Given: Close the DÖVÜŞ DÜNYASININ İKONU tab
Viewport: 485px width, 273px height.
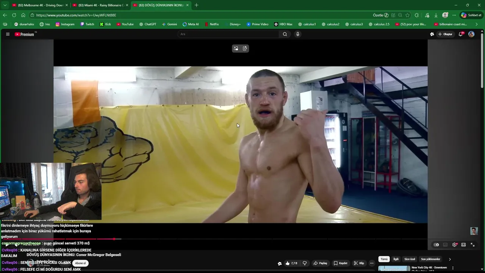Looking at the screenshot, I should click(x=187, y=5).
